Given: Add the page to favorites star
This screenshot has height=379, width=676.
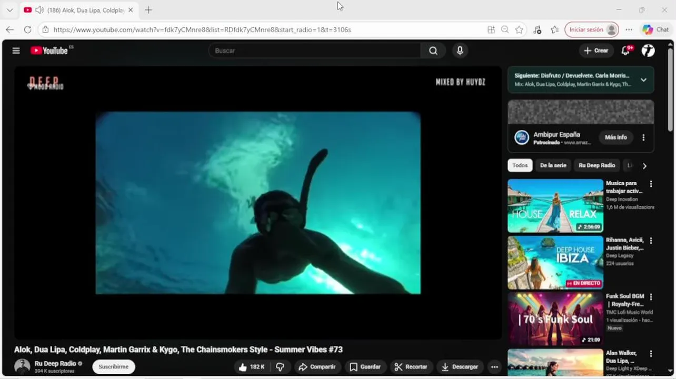Looking at the screenshot, I should pyautogui.click(x=519, y=29).
